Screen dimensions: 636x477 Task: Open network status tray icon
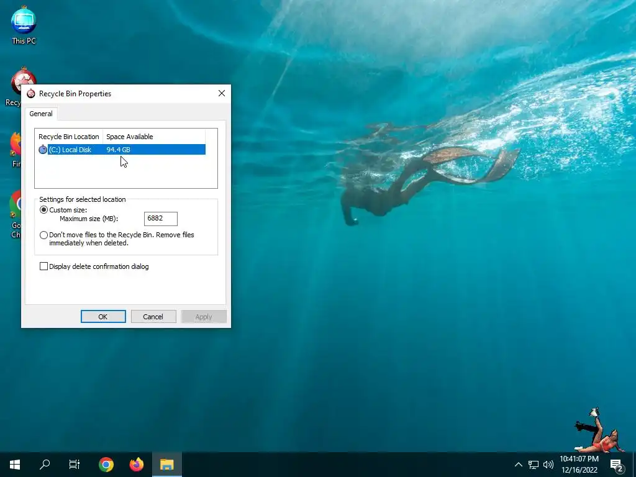(x=534, y=465)
